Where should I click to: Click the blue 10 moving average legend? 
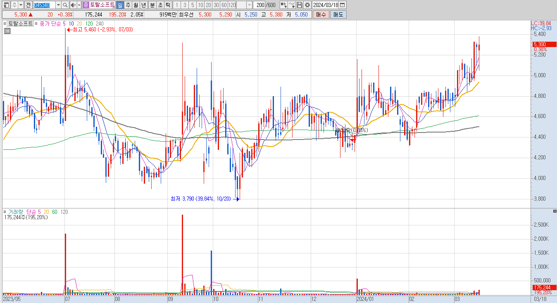tap(71, 24)
